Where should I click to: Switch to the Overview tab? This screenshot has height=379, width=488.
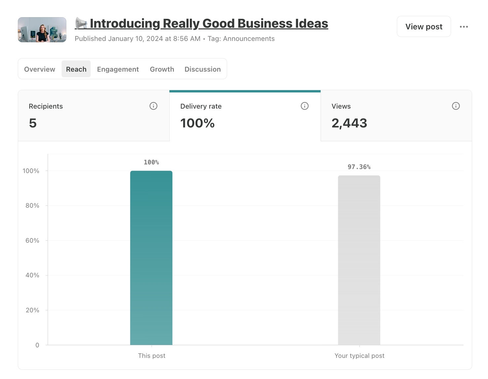tap(40, 69)
